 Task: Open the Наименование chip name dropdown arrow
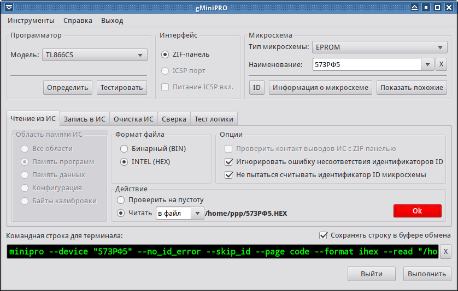tap(427, 64)
